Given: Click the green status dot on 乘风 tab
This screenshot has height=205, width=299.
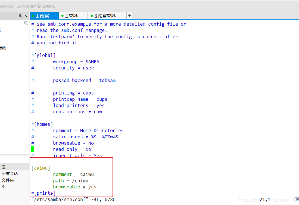Looking at the screenshot, I should coord(62,16).
